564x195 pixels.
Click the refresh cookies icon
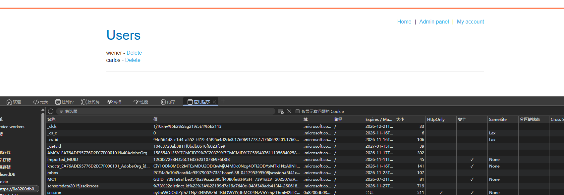pyautogui.click(x=51, y=111)
